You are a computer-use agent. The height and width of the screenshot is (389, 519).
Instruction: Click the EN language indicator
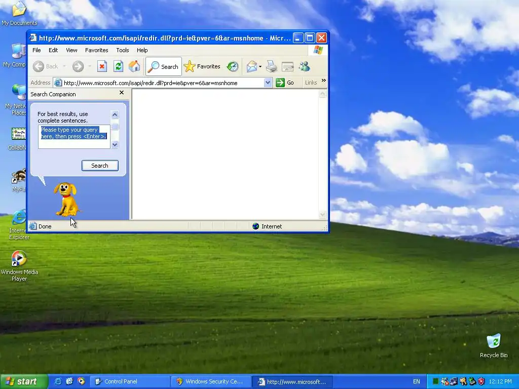(417, 382)
